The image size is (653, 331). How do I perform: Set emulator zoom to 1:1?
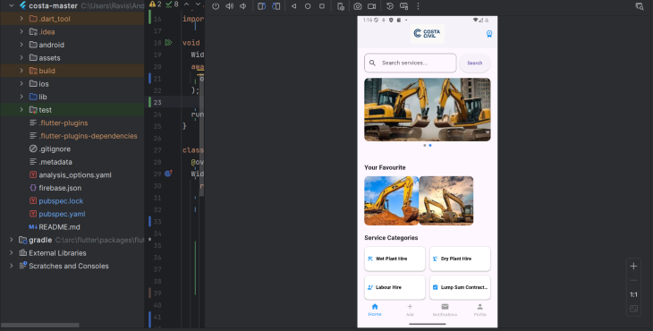click(633, 294)
